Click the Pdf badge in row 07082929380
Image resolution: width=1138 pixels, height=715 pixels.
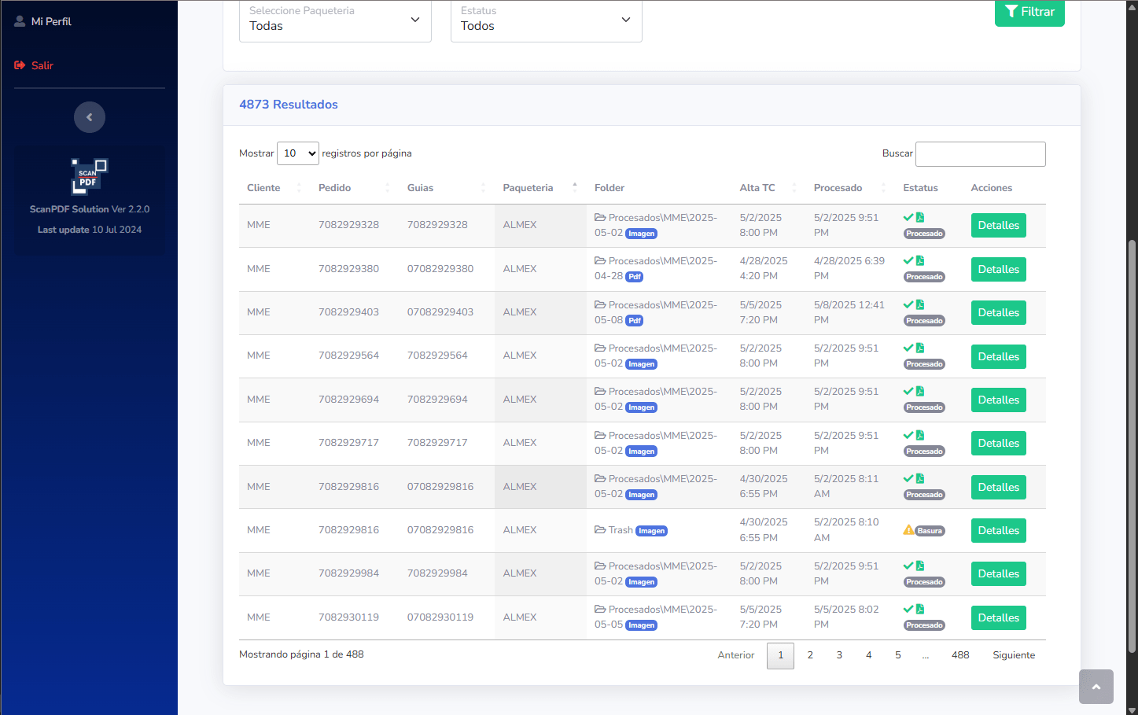[x=635, y=277]
